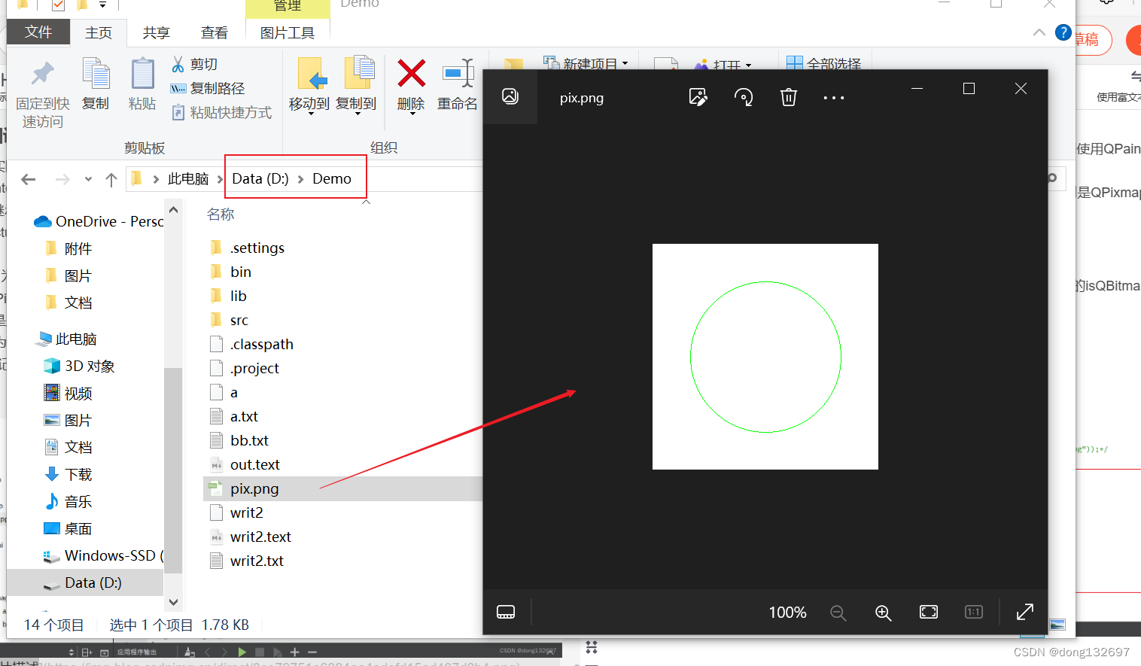The width and height of the screenshot is (1141, 666).
Task: Click Edit image icon in Photos
Action: [698, 97]
